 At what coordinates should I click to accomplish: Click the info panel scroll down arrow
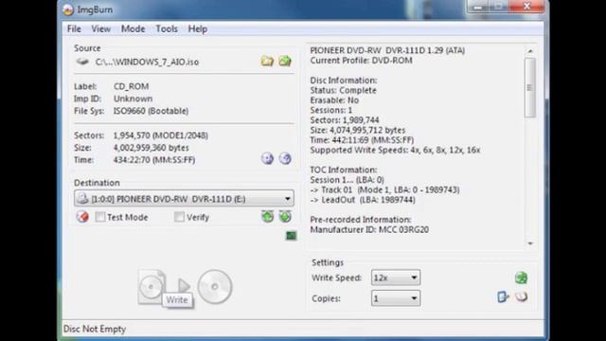[530, 243]
